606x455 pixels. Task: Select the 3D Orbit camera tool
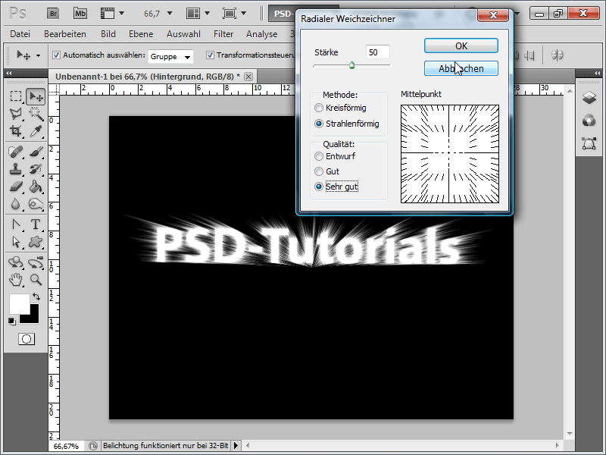click(x=36, y=262)
